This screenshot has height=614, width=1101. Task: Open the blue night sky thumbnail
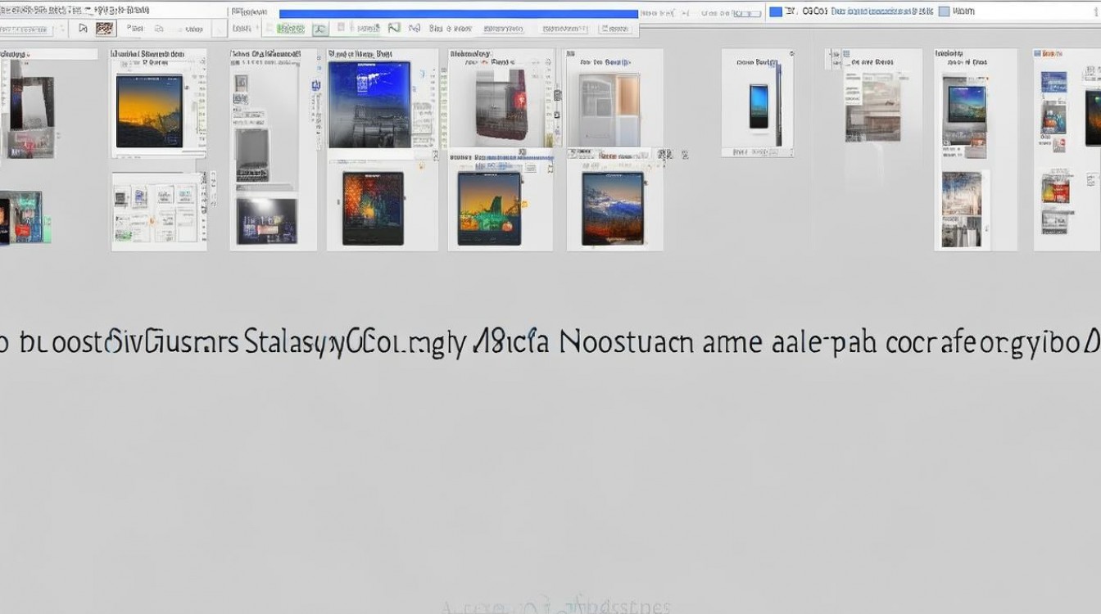pos(369,105)
